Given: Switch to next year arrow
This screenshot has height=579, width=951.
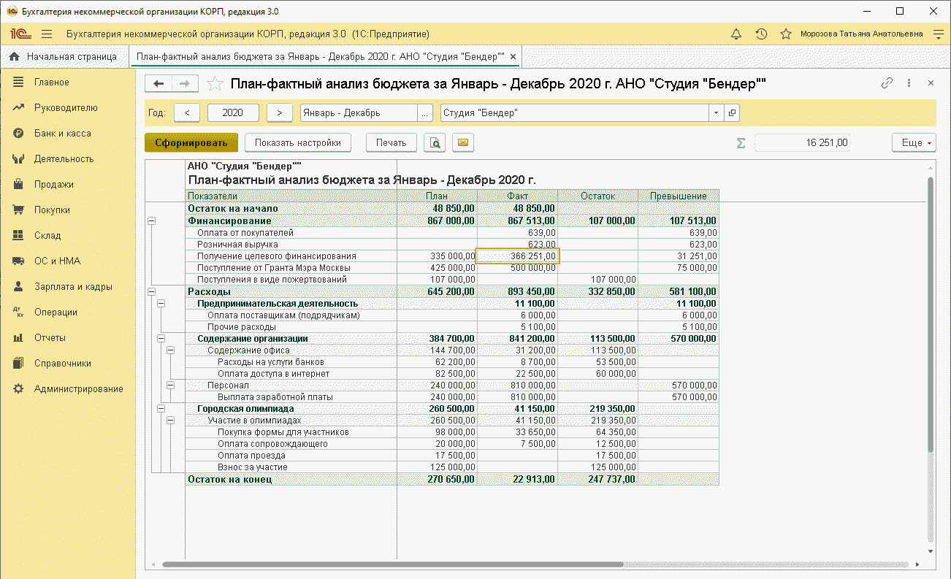Looking at the screenshot, I should (x=280, y=113).
